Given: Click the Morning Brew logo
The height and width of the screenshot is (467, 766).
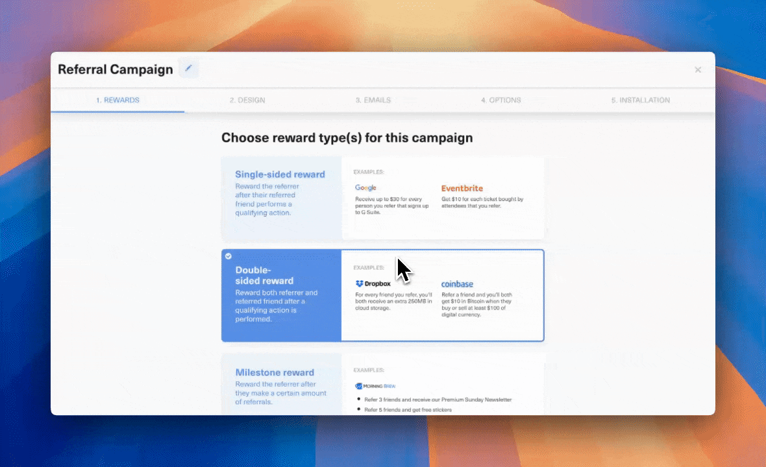Looking at the screenshot, I should tap(375, 387).
